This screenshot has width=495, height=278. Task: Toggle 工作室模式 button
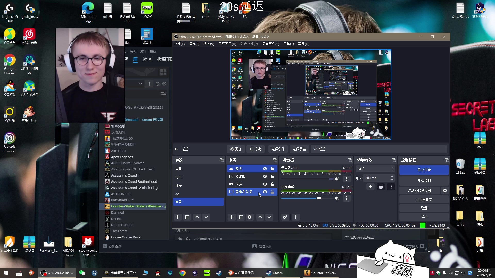coord(424,199)
